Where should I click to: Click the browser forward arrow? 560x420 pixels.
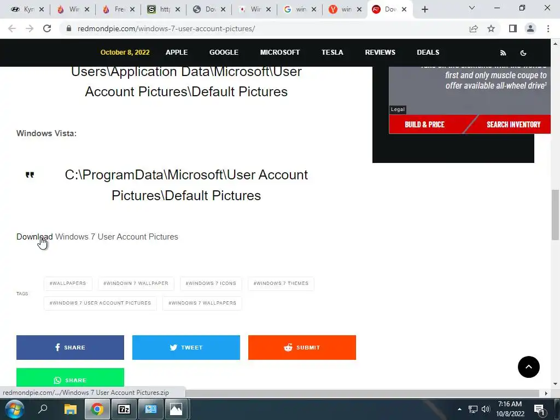click(x=30, y=28)
